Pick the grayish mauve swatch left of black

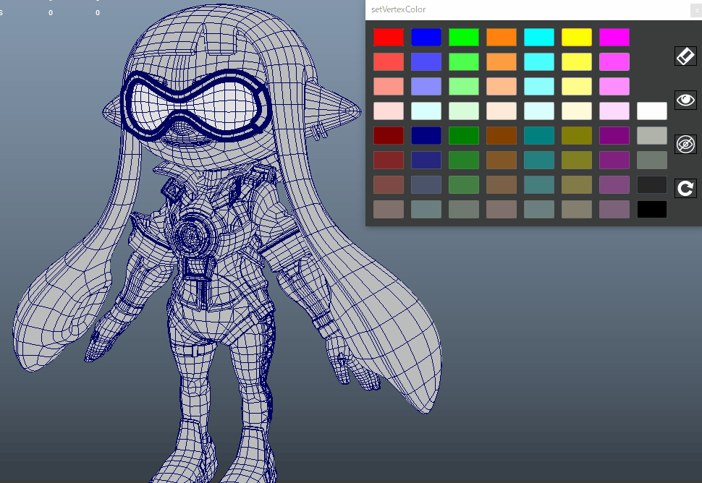click(614, 209)
